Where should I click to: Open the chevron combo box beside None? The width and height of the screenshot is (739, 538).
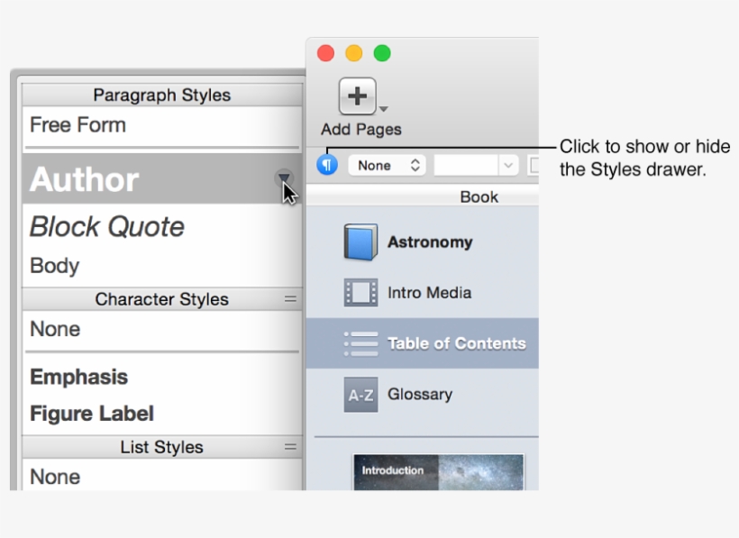(509, 165)
